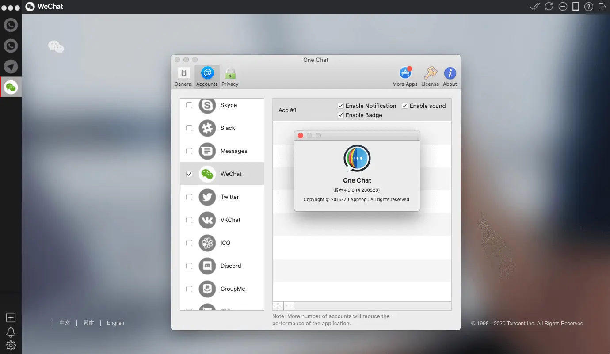Click the circled plus icon in title bar
Viewport: 610px width, 354px height.
pyautogui.click(x=563, y=6)
